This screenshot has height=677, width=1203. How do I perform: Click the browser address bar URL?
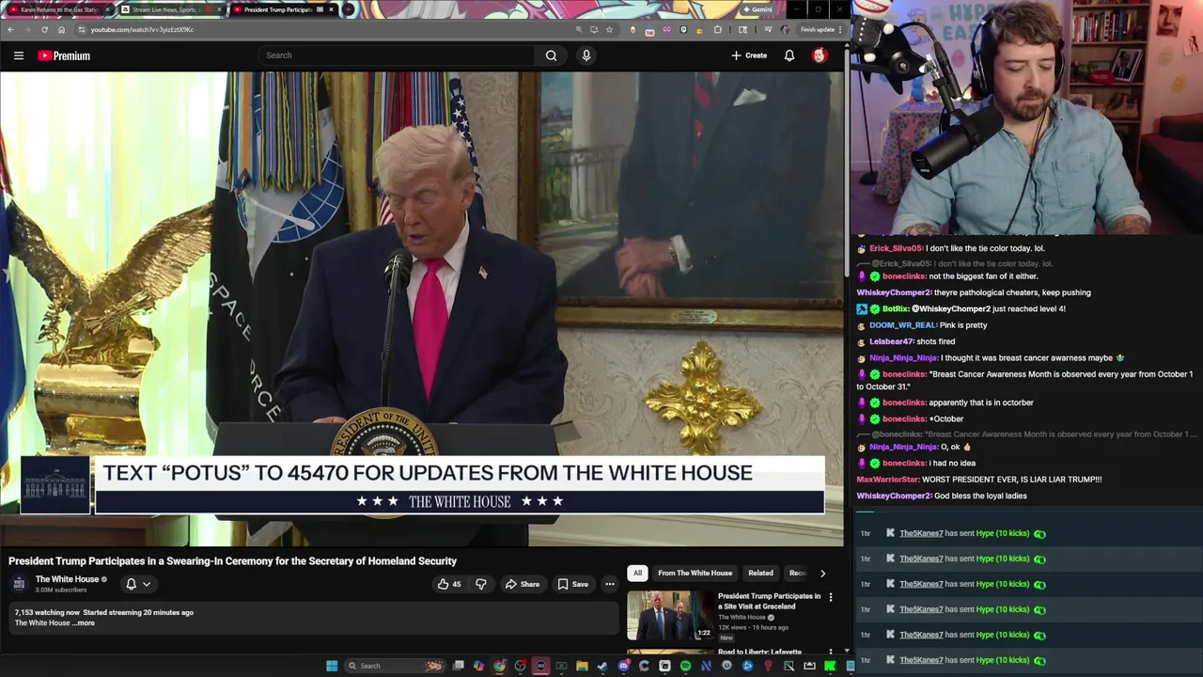(x=142, y=29)
